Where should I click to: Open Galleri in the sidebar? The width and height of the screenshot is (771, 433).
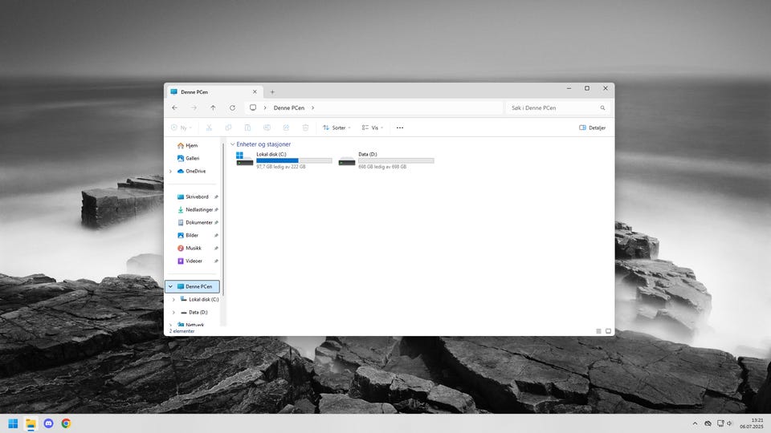point(192,158)
